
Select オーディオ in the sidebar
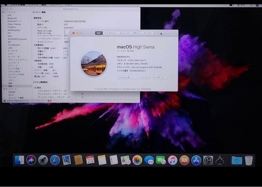pyautogui.click(x=13, y=51)
